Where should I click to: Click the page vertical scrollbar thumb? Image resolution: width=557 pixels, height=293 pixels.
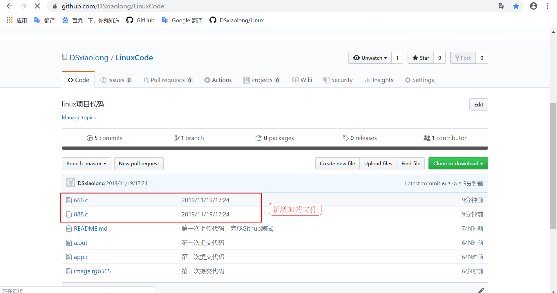tap(553, 166)
